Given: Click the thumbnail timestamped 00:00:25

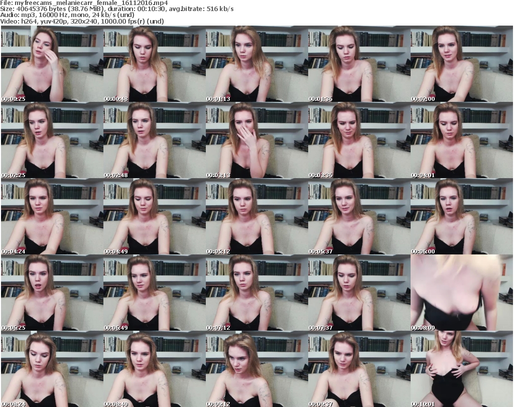Looking at the screenshot, I should click(x=52, y=64).
